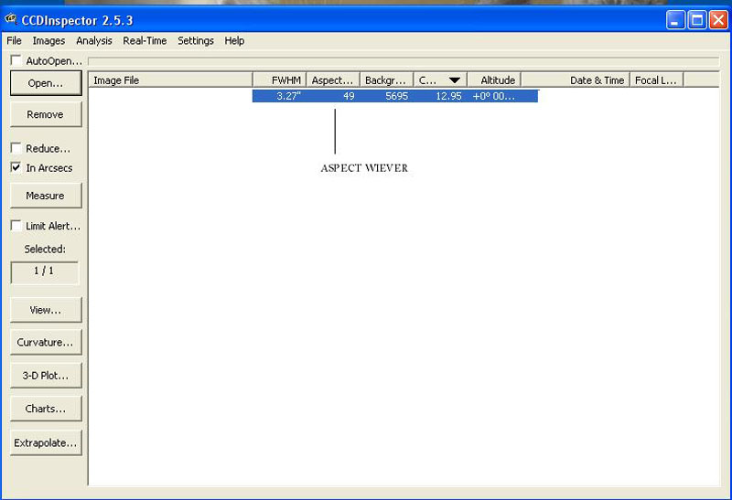
Task: Sort by Focal L... column header
Action: 656,80
